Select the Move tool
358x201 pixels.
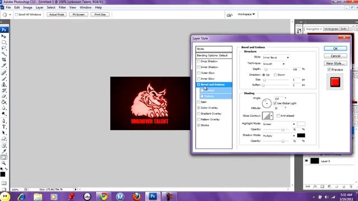pyautogui.click(x=4, y=36)
